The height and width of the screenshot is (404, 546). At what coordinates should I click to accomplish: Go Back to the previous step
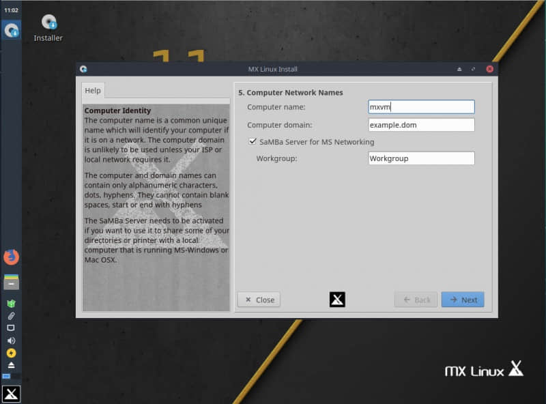(x=416, y=300)
